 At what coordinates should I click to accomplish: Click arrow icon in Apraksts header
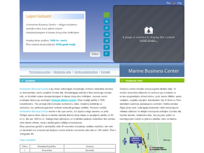[22, 81]
